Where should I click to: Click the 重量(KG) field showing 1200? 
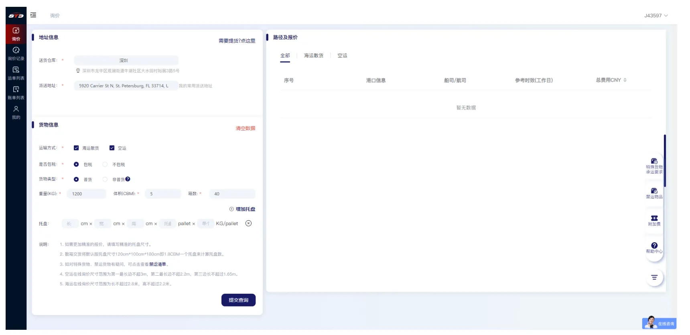point(86,194)
